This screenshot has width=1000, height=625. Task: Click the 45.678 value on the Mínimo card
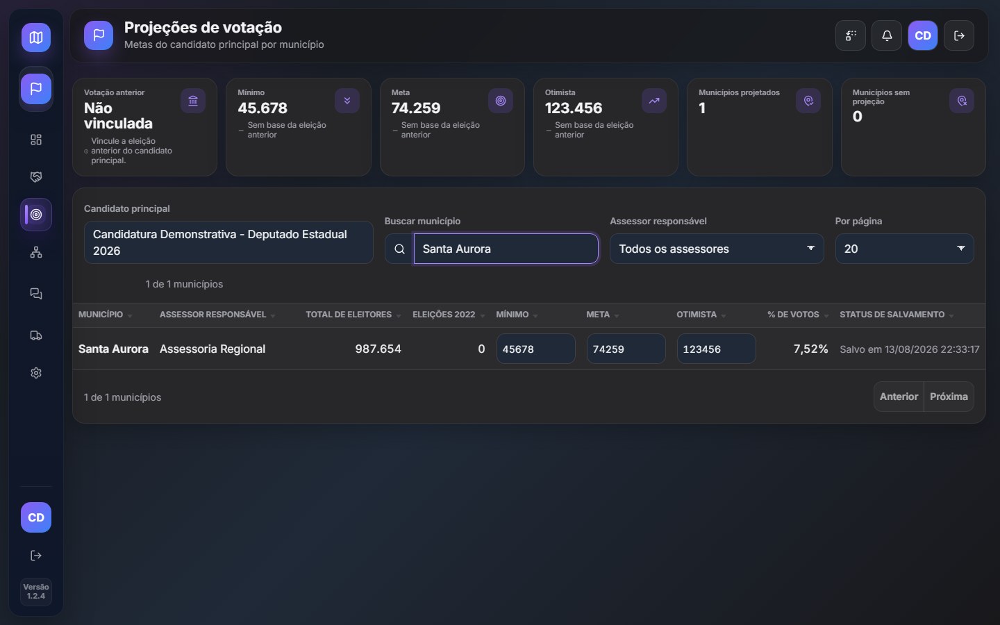[262, 108]
